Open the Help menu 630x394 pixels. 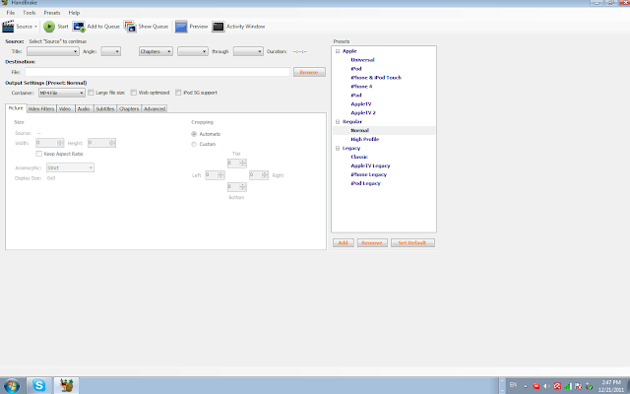74,13
